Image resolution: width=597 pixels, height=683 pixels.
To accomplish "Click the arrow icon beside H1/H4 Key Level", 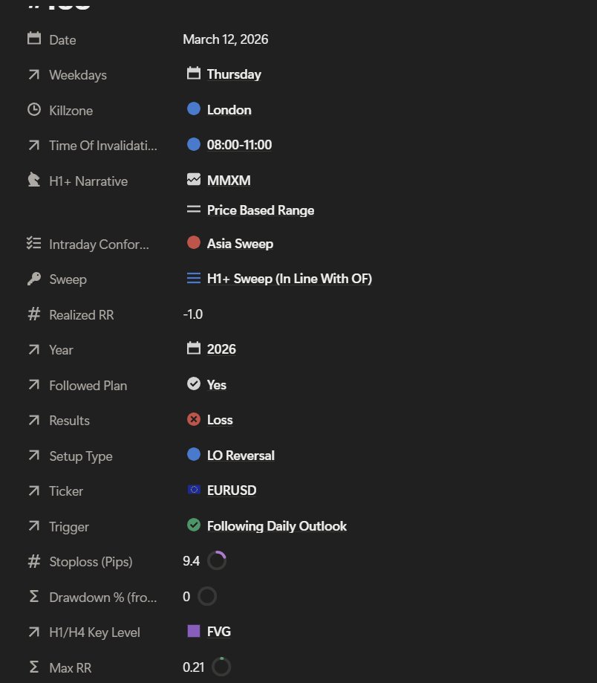I will tap(34, 632).
